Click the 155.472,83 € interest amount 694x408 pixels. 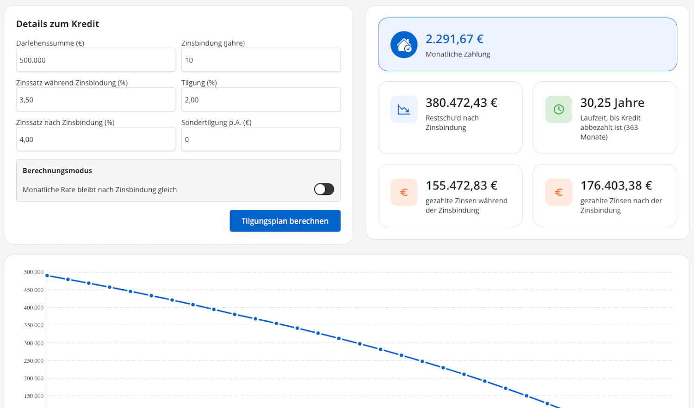(461, 186)
